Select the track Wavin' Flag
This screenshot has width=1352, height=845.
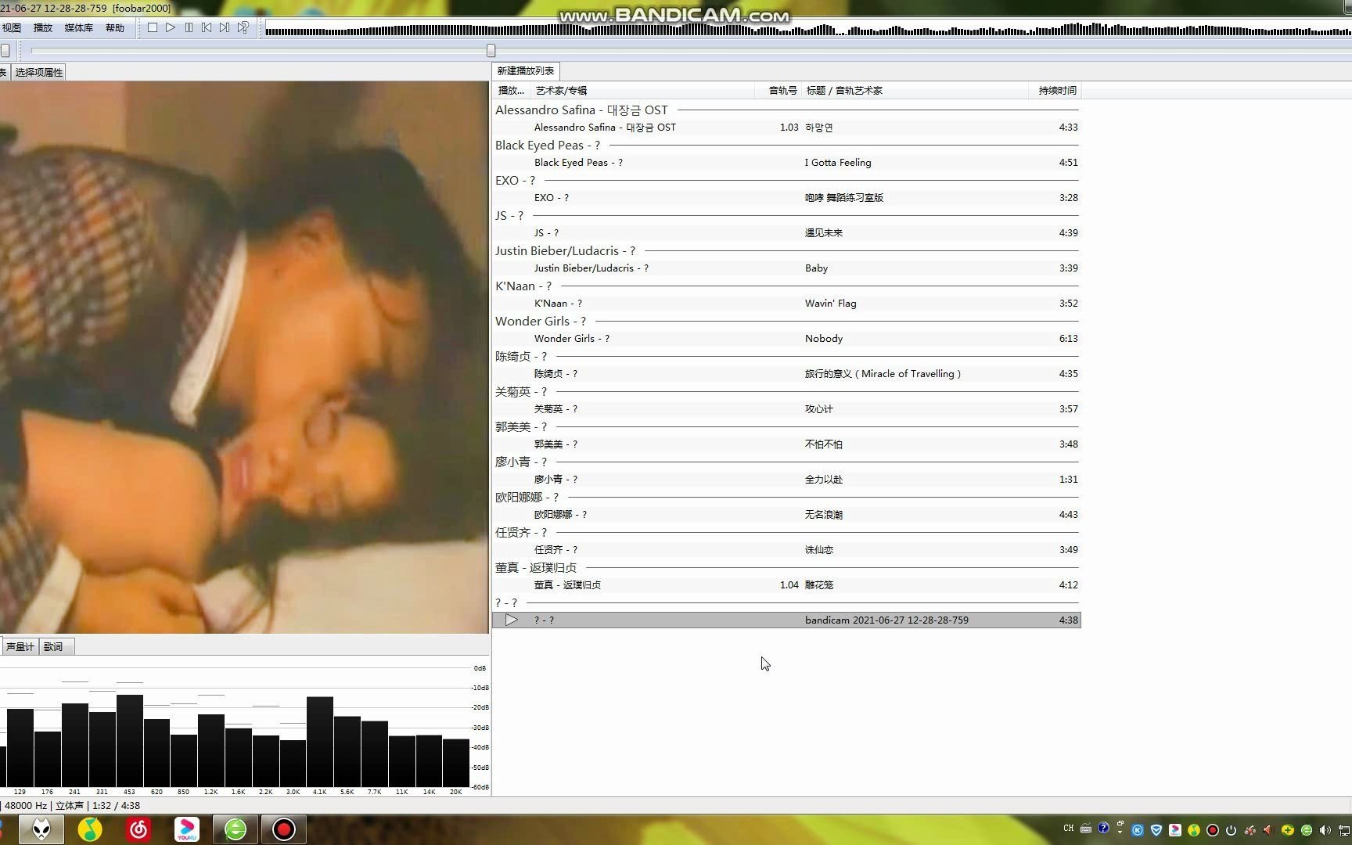point(786,303)
